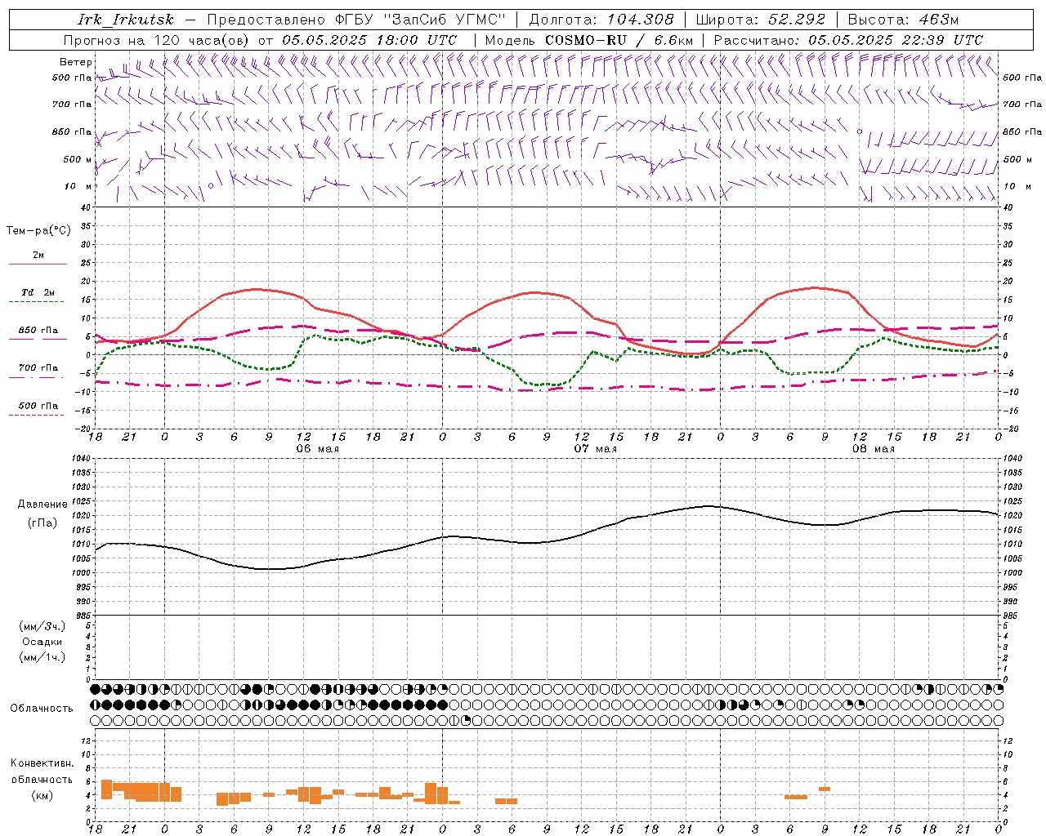Viewport: 1046px width, 836px height.
Task: Click the Td 2м dew point legend label
Action: point(38,292)
